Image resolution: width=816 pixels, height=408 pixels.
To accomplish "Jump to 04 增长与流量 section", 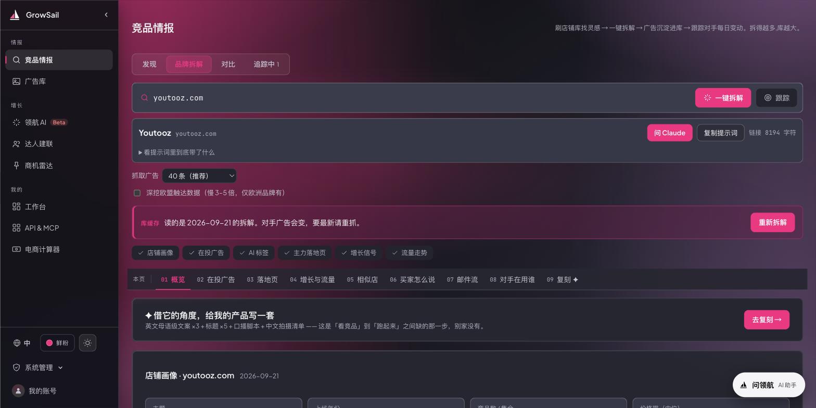I will tap(313, 279).
